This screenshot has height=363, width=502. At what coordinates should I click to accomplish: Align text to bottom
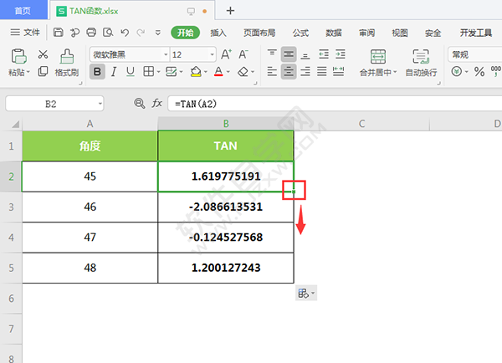coord(305,54)
